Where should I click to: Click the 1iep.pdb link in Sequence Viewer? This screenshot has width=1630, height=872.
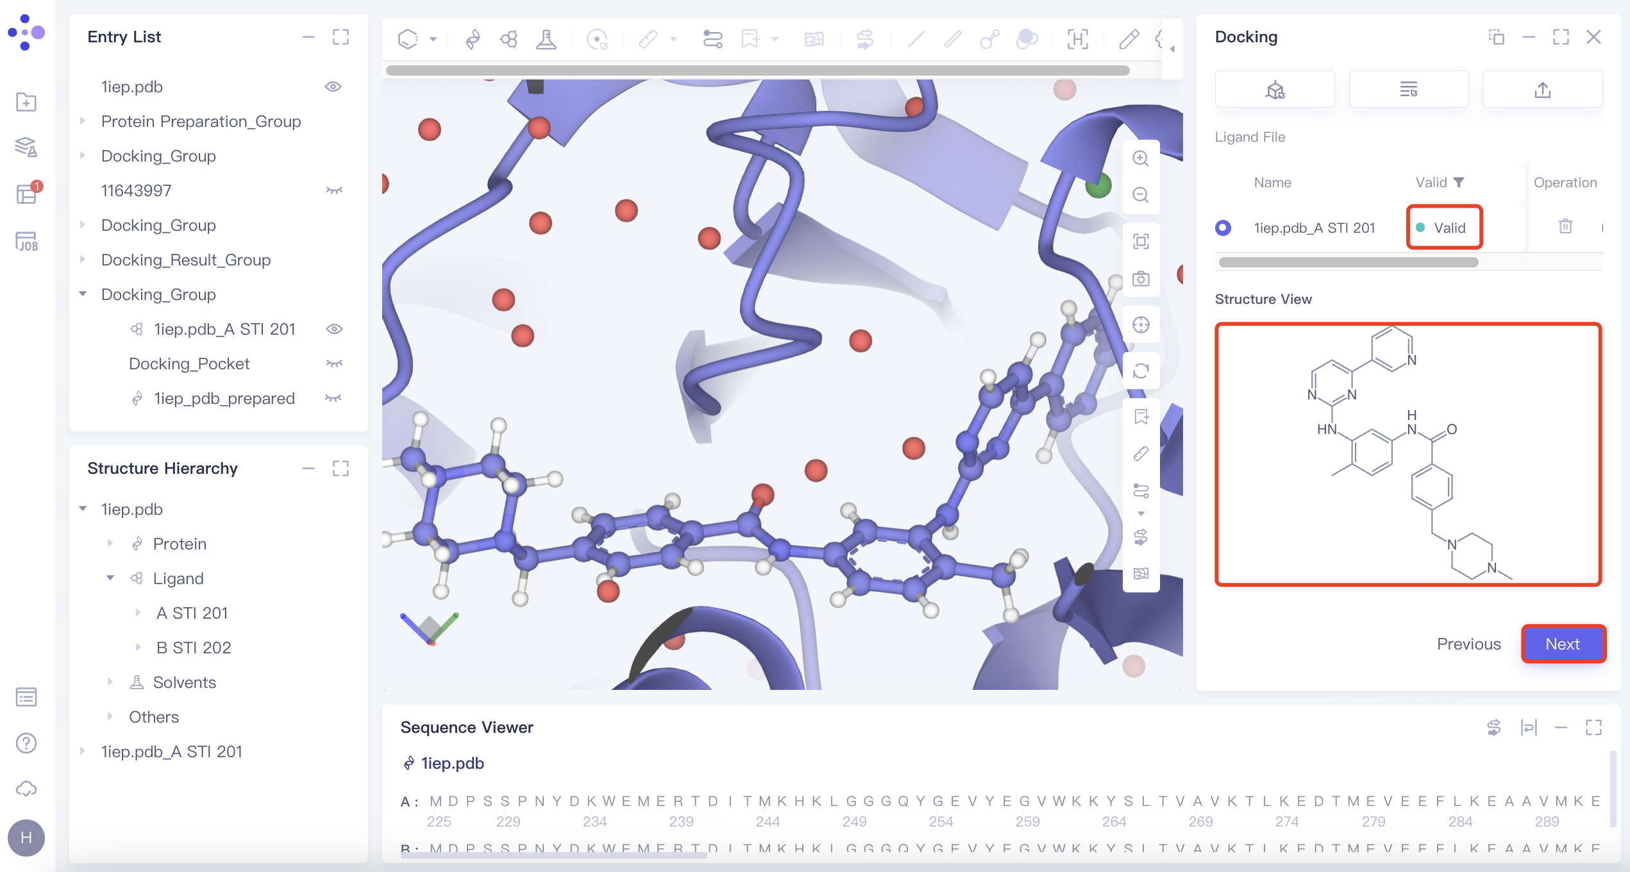point(451,763)
